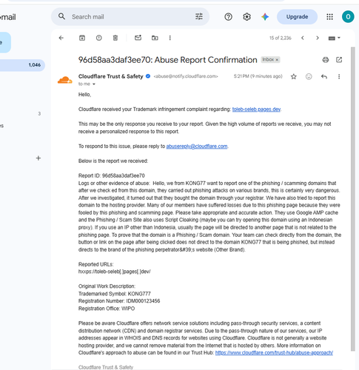The image size is (359, 370).
Task: Click the '15 of 2,236' counter
Action: click(280, 38)
